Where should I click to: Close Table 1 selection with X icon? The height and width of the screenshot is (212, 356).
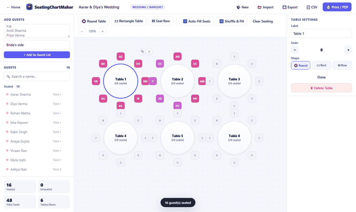(149, 51)
